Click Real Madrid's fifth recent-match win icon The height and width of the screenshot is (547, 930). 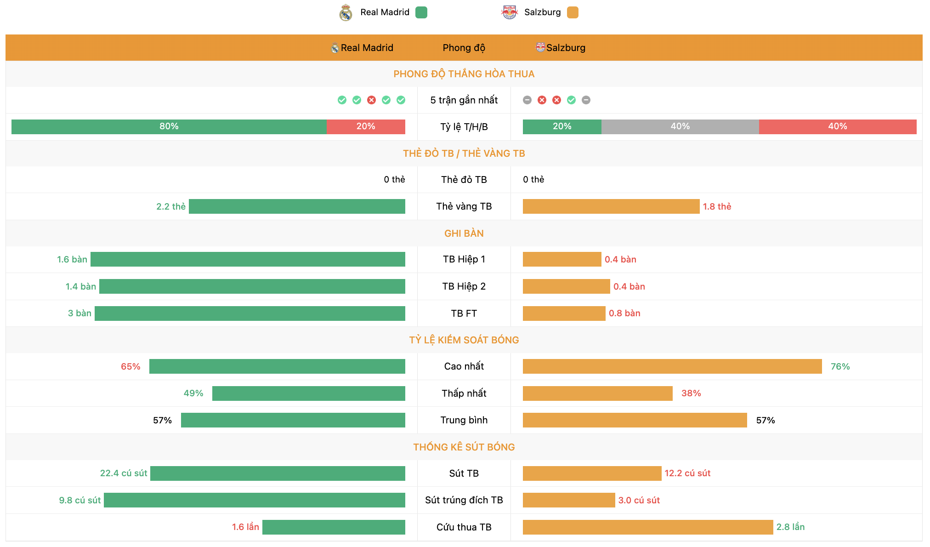(x=401, y=100)
